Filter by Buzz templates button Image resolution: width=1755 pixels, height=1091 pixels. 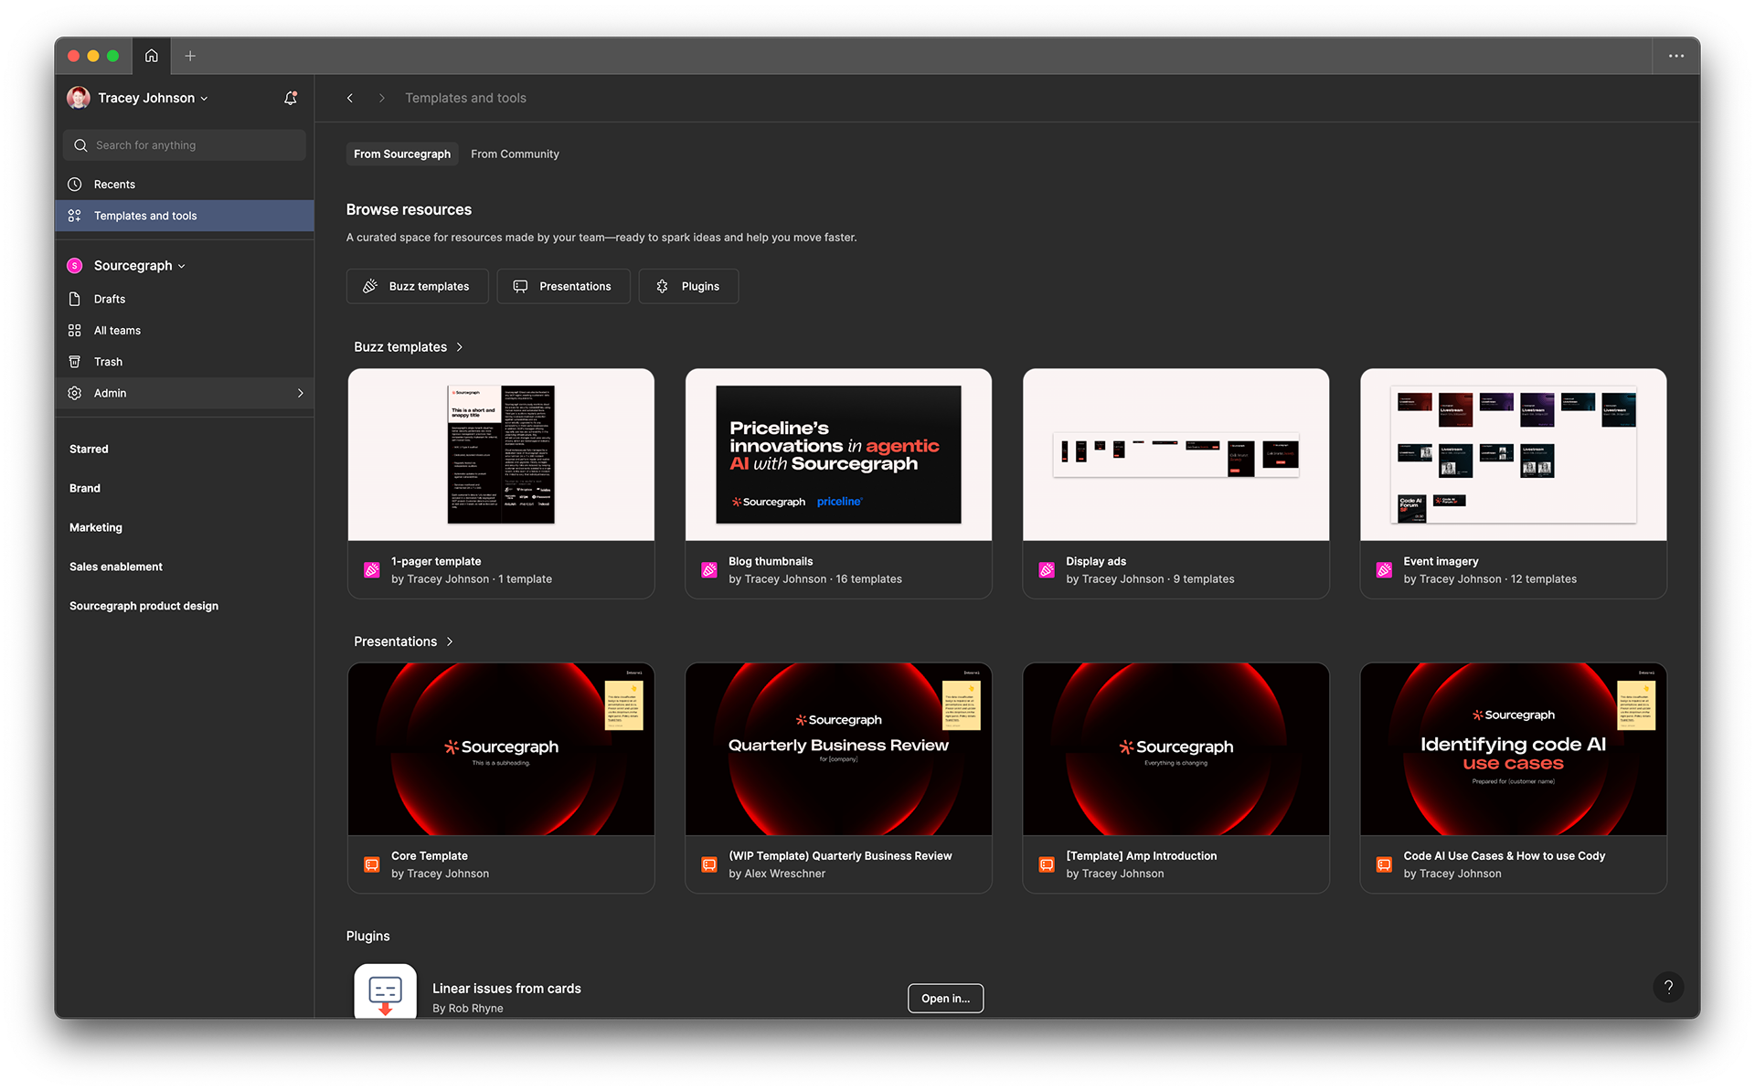[417, 286]
